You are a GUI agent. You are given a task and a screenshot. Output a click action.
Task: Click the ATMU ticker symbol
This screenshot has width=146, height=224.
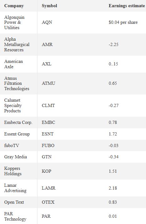(x=48, y=83)
